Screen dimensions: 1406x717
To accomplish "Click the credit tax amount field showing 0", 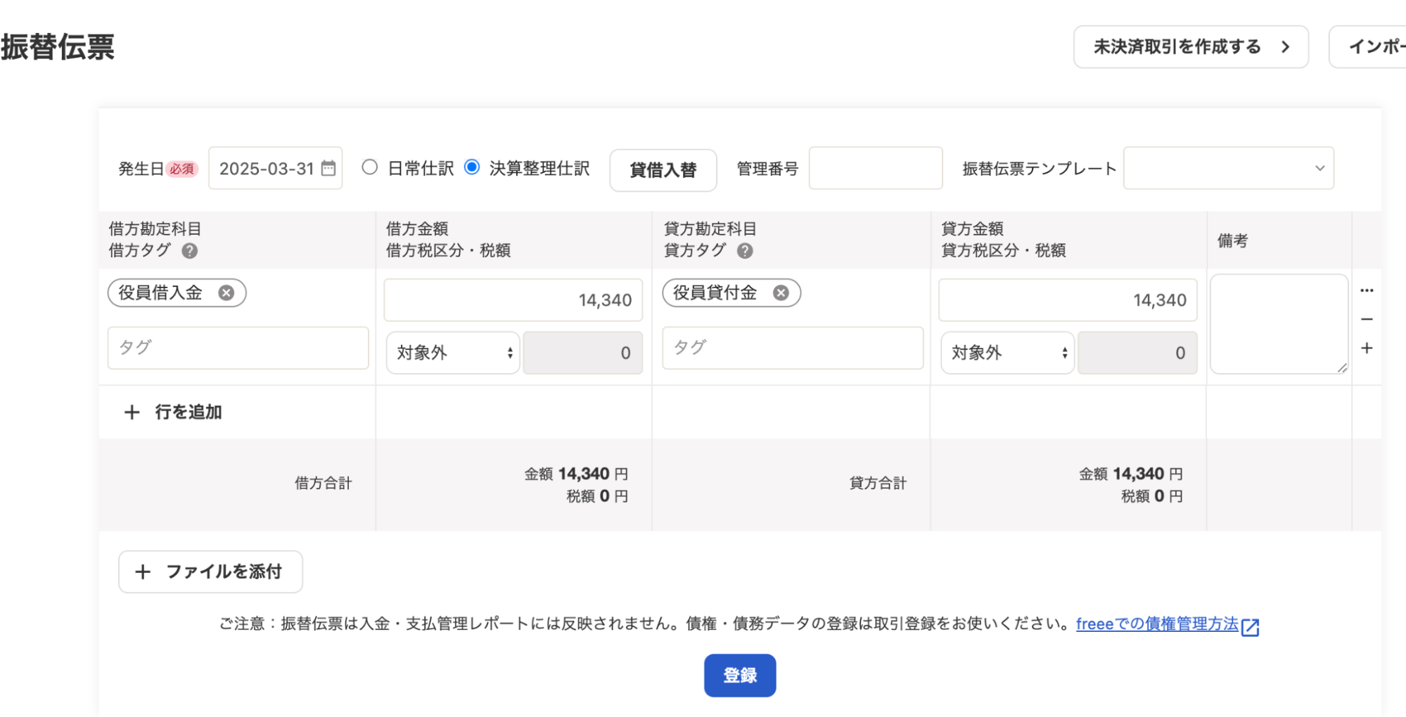I will [x=1137, y=353].
